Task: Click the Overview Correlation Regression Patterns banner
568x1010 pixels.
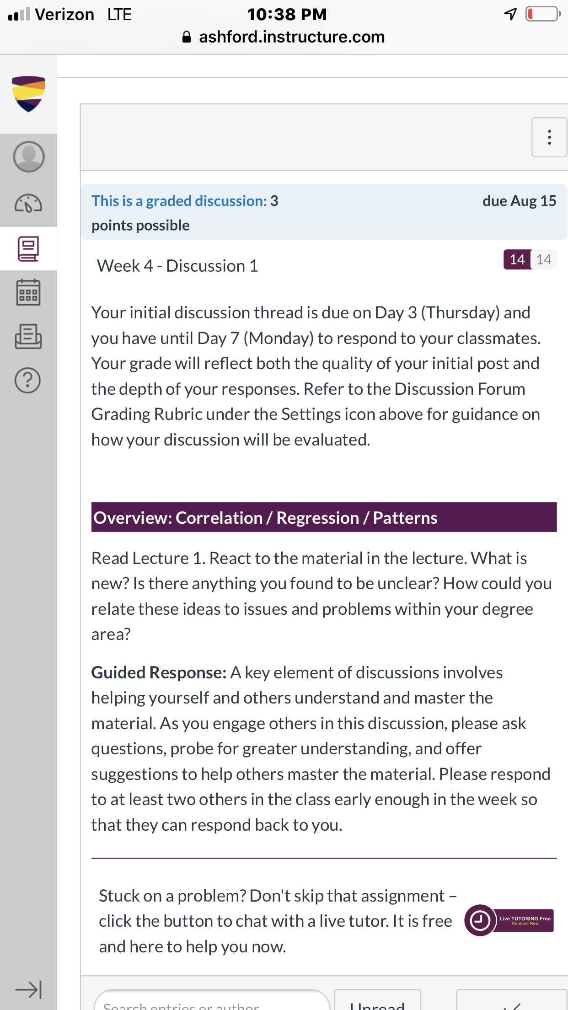Action: (324, 517)
